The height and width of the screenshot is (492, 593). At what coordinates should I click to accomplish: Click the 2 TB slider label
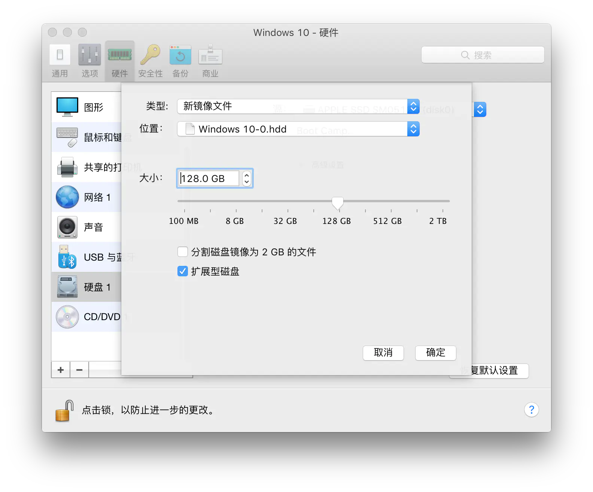click(x=438, y=221)
